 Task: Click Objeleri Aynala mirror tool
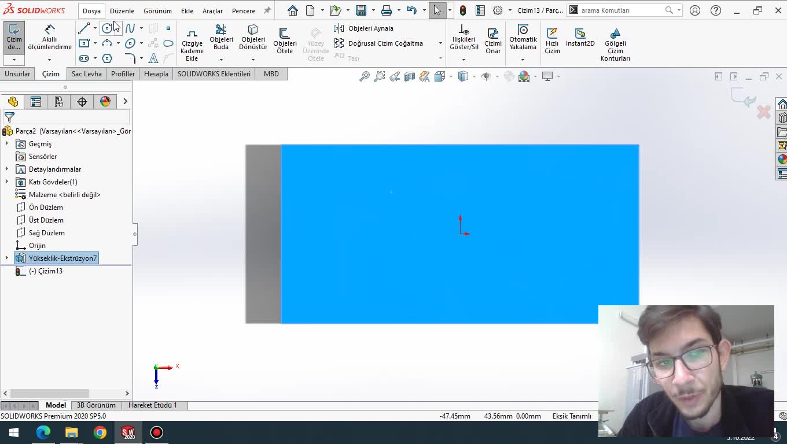click(x=364, y=28)
